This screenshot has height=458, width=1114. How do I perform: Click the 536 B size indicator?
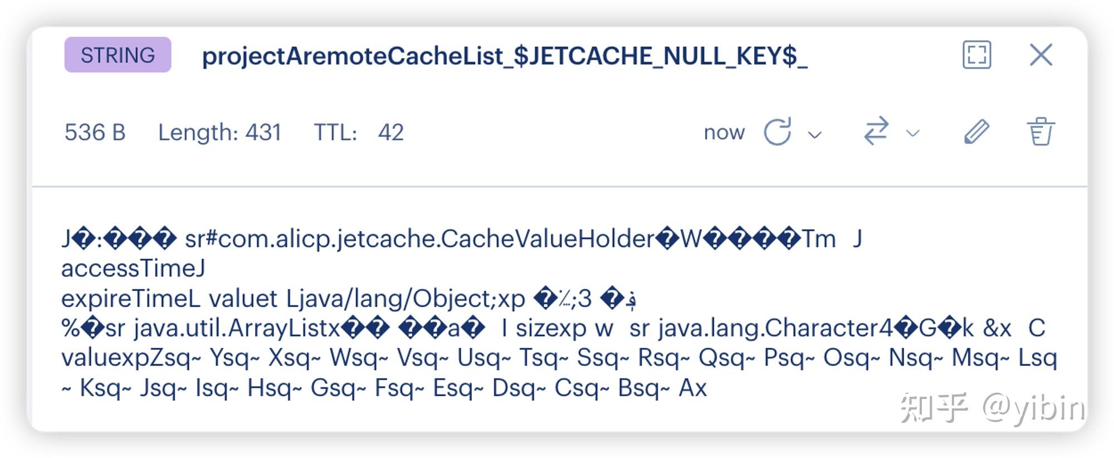tap(95, 132)
